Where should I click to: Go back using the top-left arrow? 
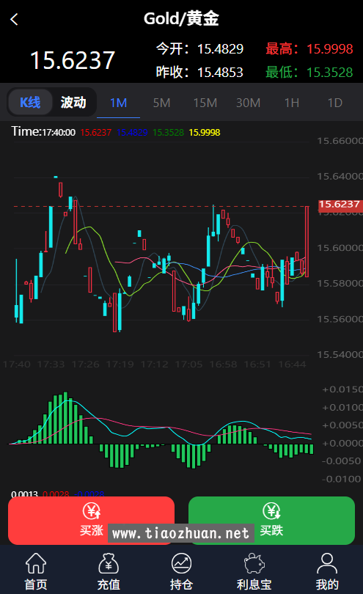click(x=15, y=19)
